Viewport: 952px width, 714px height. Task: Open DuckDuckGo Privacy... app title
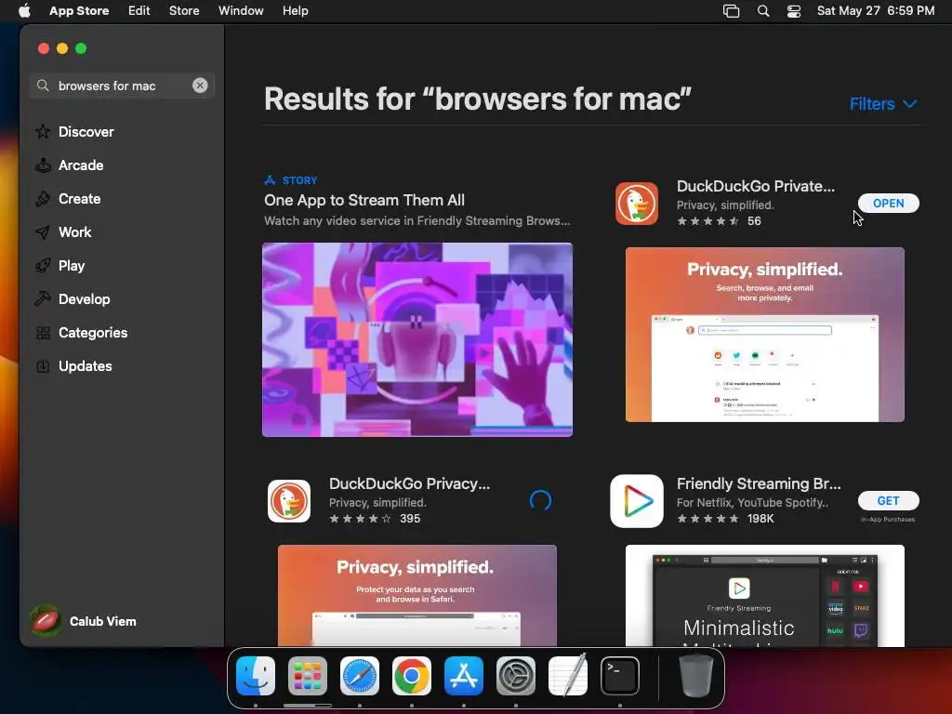[x=409, y=483]
